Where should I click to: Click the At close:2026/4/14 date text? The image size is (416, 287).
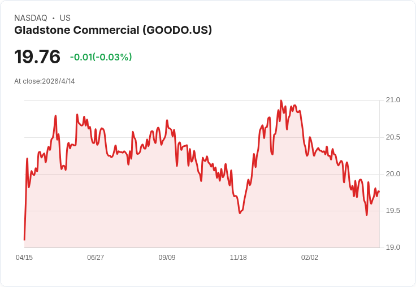pos(45,81)
